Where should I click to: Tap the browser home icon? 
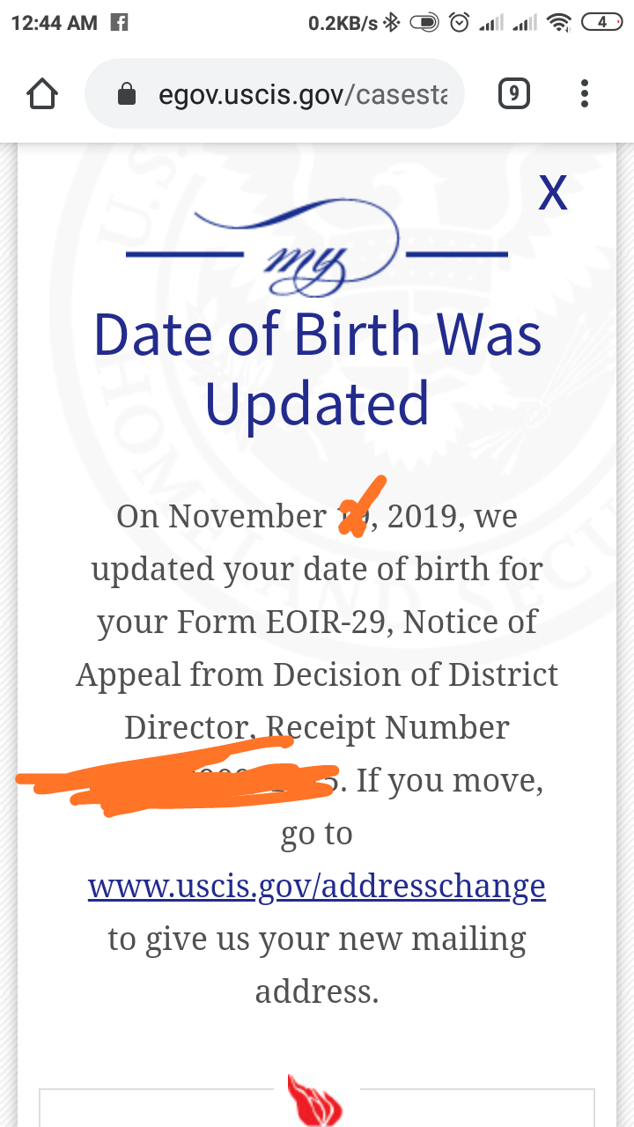click(x=43, y=94)
